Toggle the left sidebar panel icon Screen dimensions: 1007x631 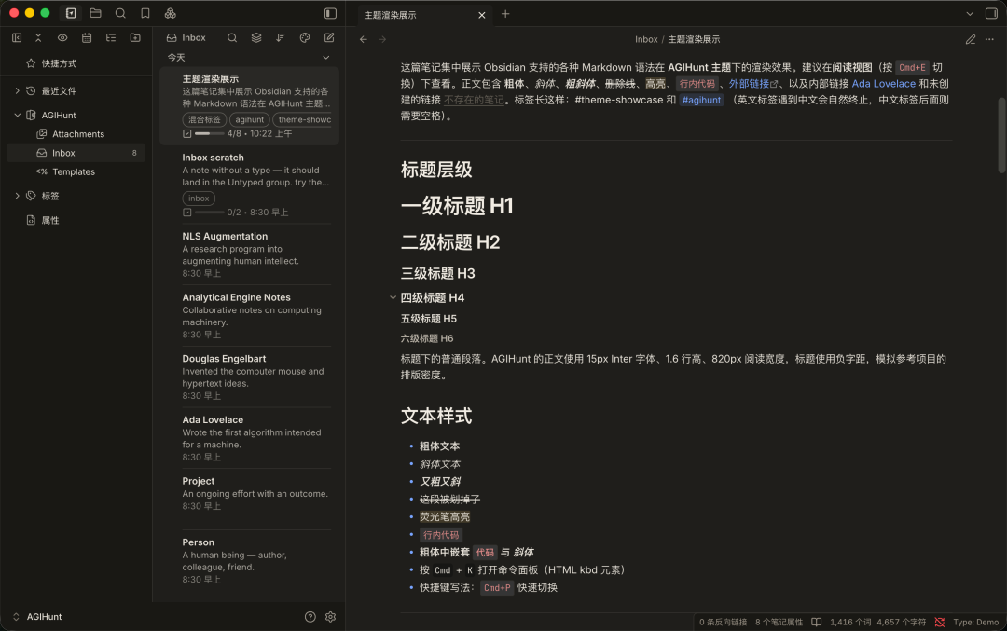click(330, 13)
